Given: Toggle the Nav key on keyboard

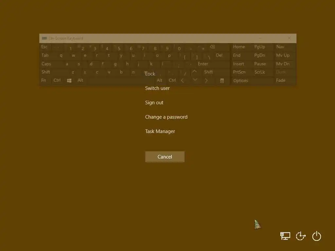Looking at the screenshot, I should (x=280, y=47).
